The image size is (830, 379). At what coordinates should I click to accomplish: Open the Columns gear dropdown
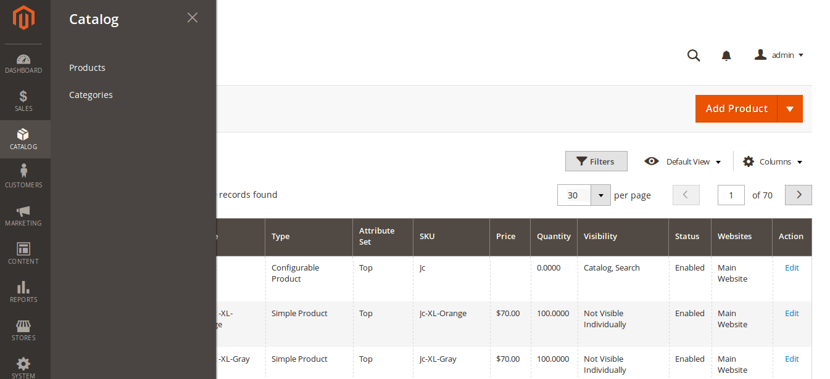(x=773, y=161)
